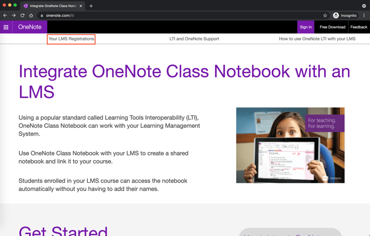
Task: Close the Integrate OneNote Class Notebook tab
Action: click(81, 6)
